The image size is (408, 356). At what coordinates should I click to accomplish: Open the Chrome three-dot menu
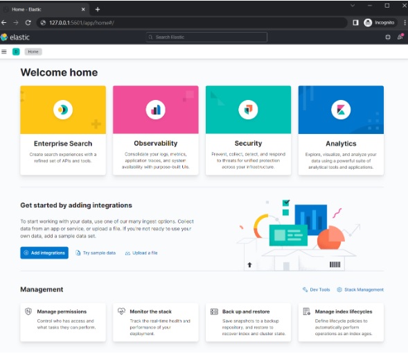[405, 23]
